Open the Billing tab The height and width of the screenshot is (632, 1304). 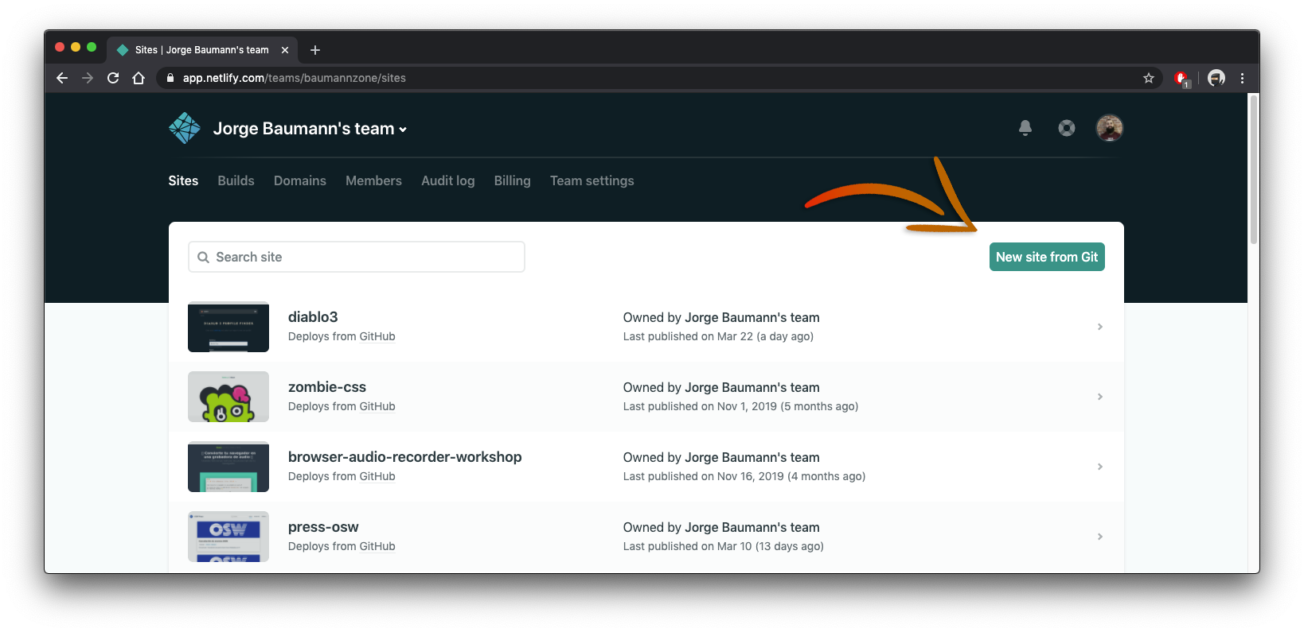pos(512,180)
